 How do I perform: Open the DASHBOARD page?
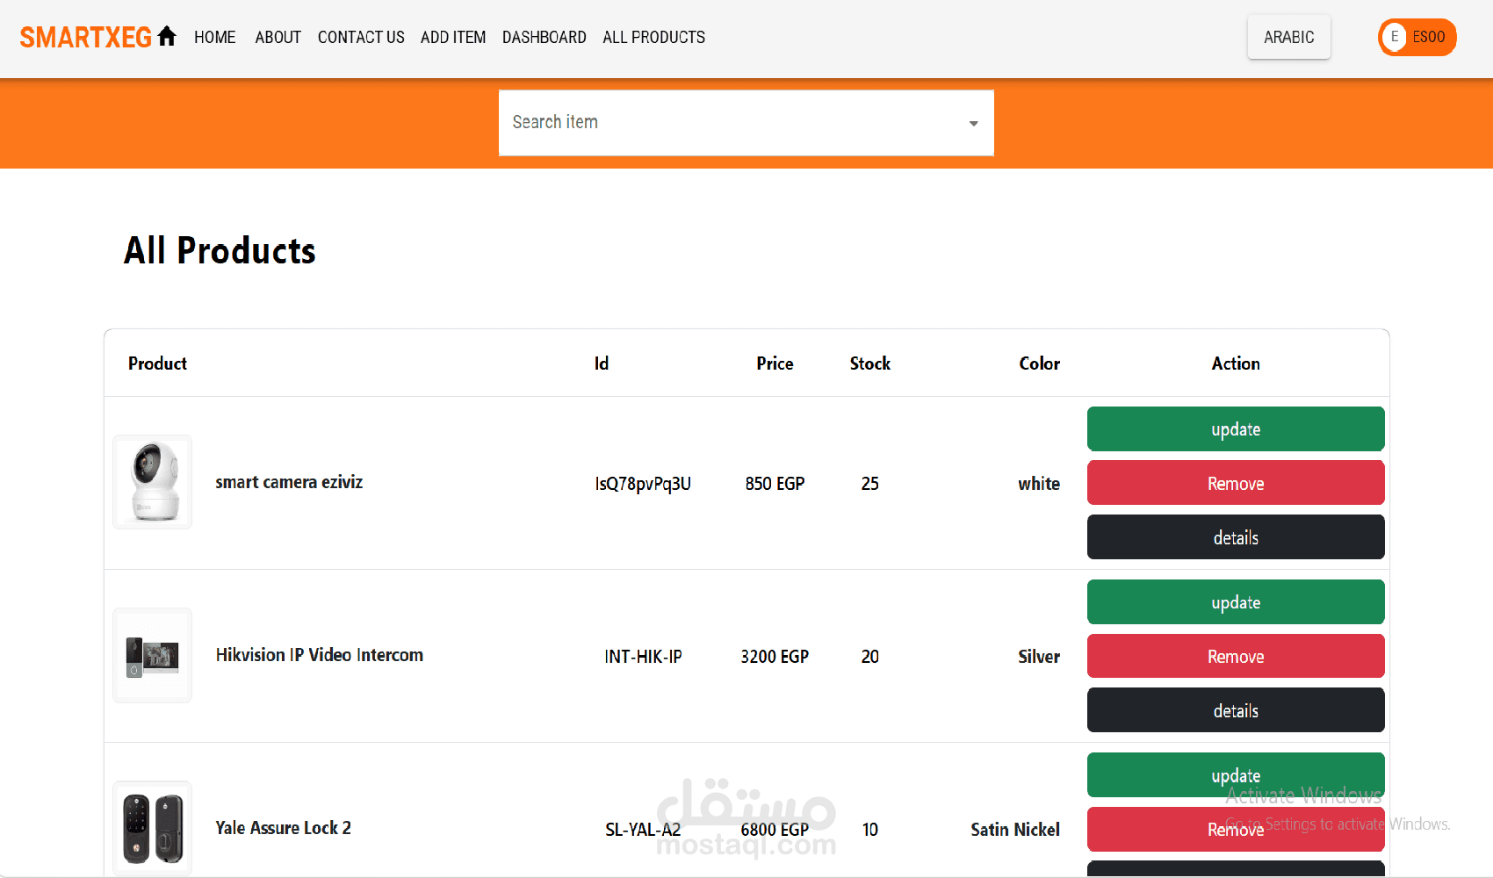(x=545, y=38)
